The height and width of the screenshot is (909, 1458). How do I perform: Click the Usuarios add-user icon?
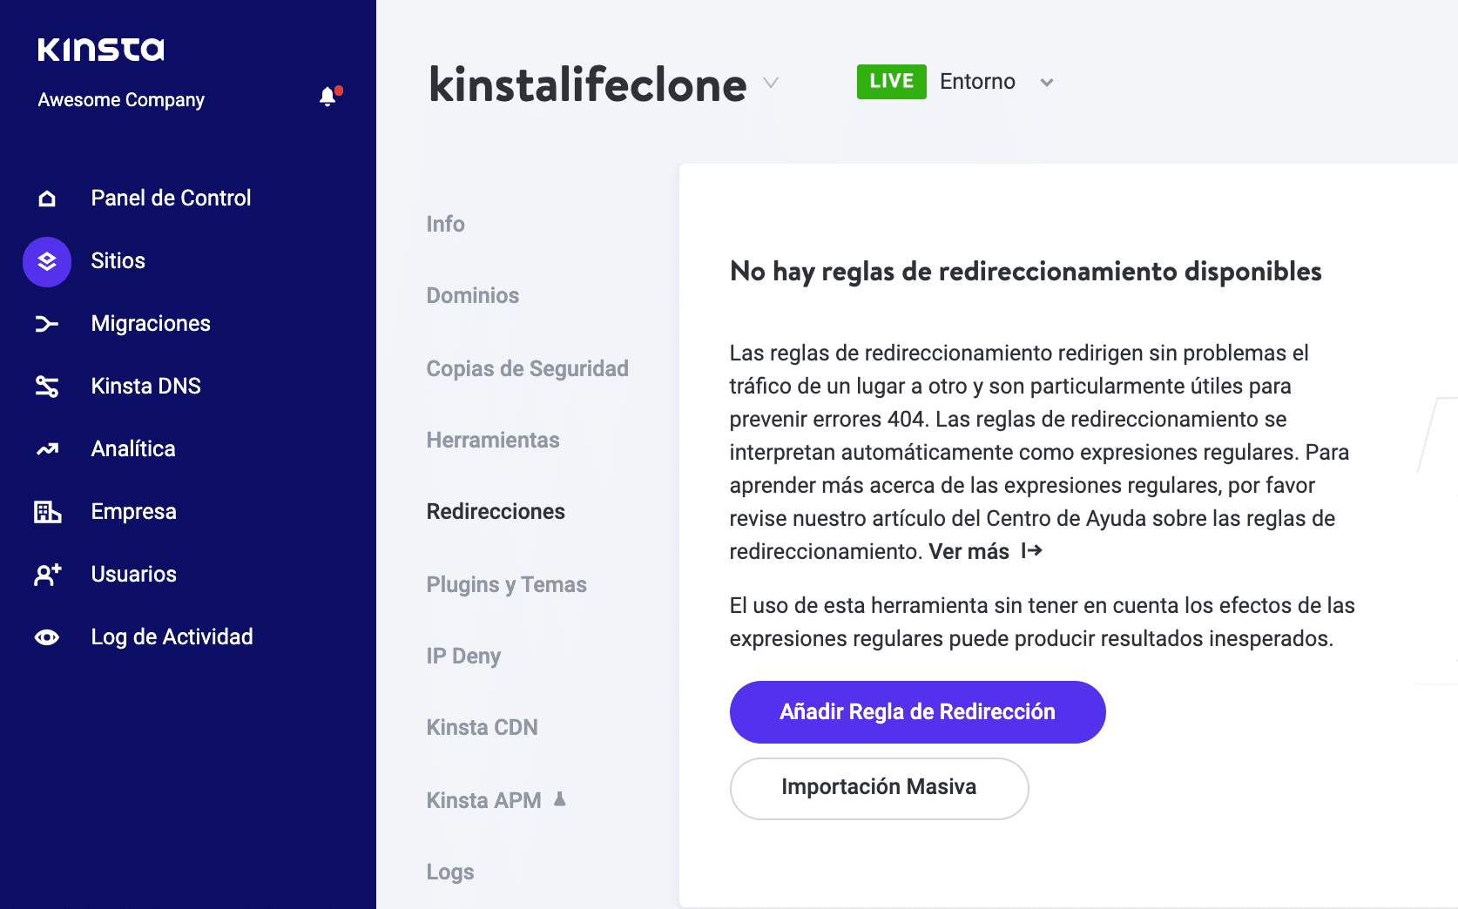(x=47, y=575)
